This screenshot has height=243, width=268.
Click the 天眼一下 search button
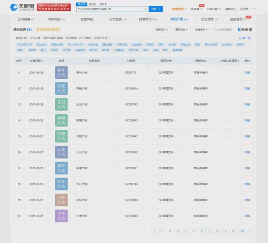156,9
